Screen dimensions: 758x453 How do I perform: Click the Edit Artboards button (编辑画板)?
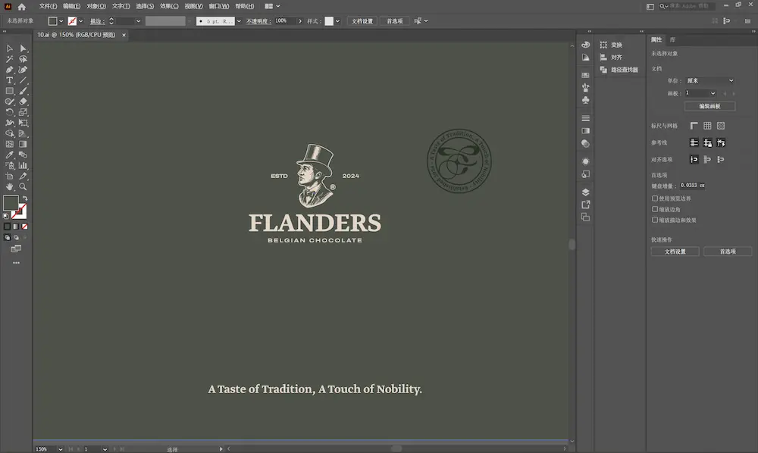(709, 106)
